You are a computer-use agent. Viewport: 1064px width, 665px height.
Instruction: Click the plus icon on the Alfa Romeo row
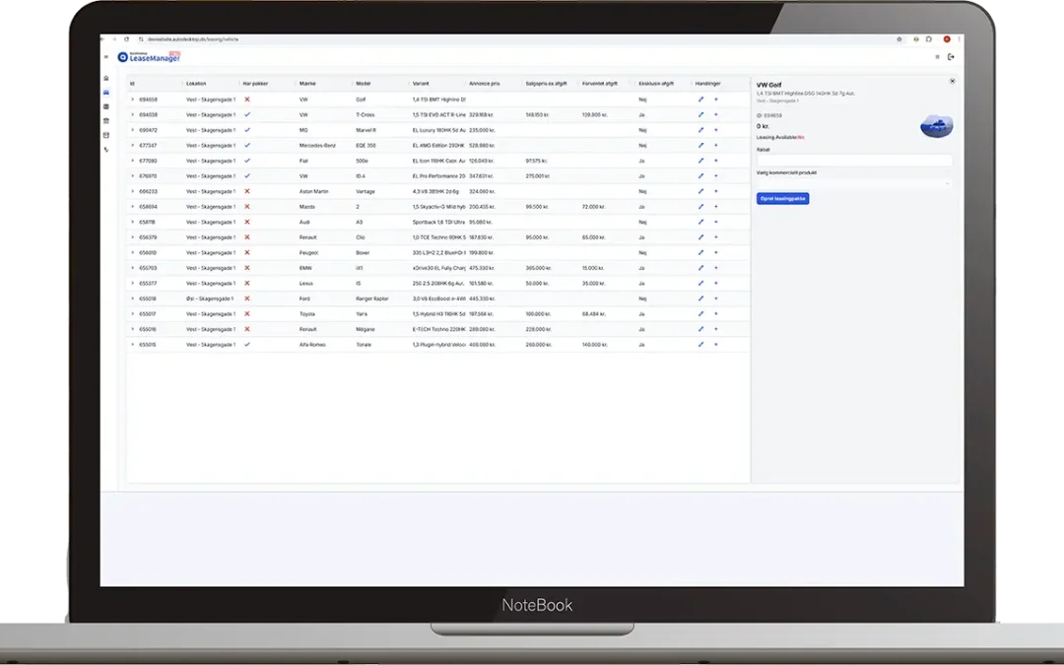(x=716, y=345)
